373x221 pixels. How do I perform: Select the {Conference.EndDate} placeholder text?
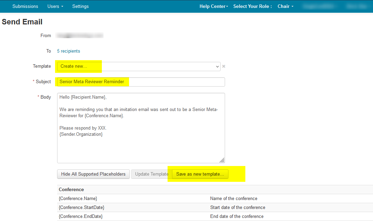click(81, 217)
